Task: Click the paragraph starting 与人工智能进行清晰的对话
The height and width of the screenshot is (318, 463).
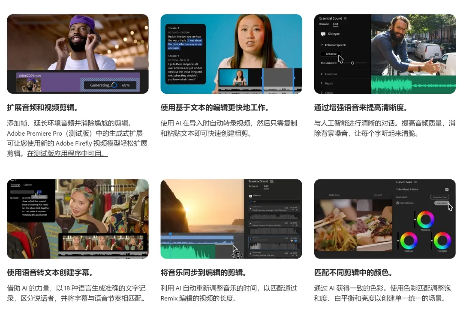Action: pos(385,128)
